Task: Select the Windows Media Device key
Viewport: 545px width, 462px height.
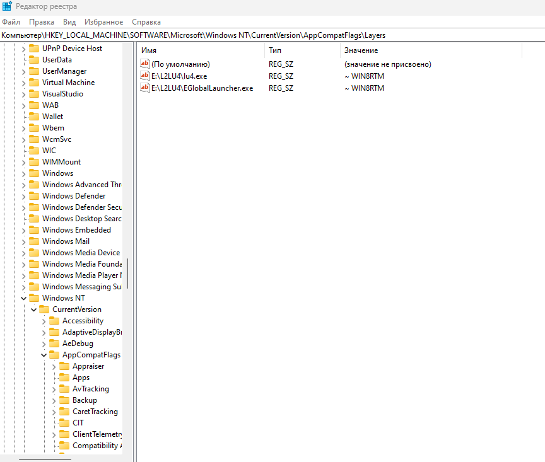Action: point(81,253)
